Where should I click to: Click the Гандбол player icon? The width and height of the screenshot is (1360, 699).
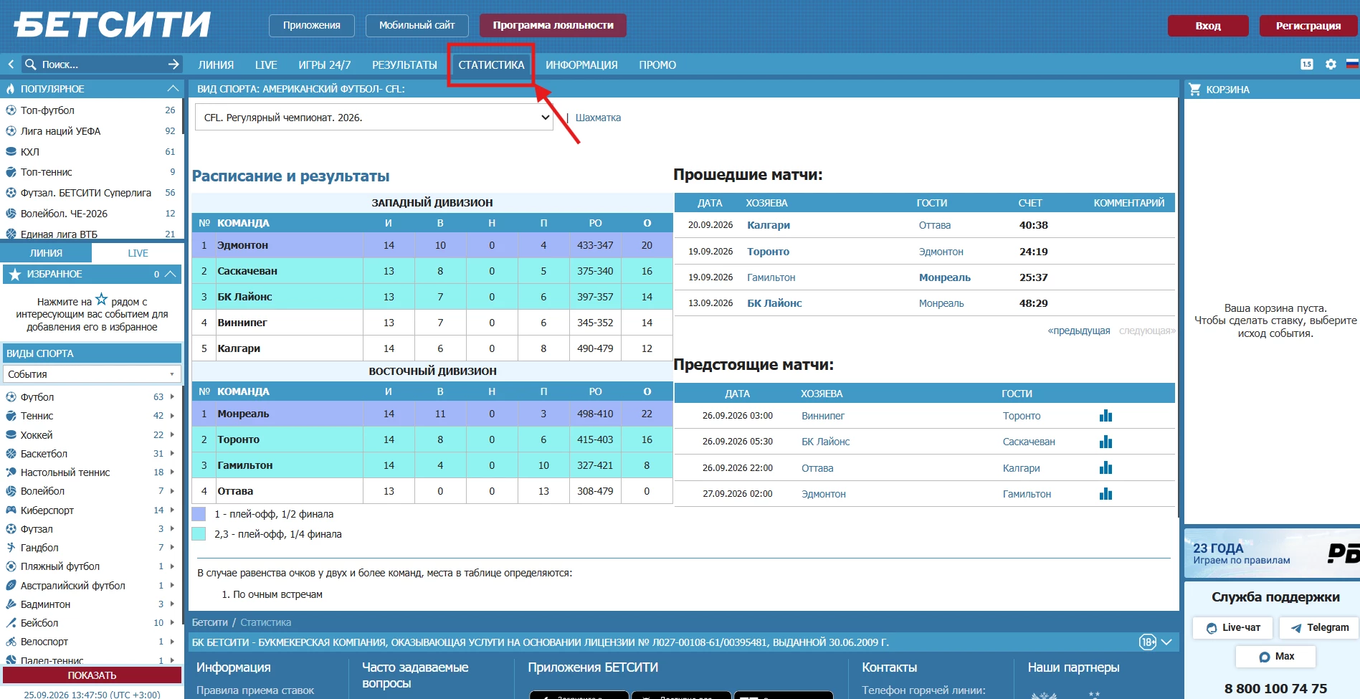coord(11,548)
